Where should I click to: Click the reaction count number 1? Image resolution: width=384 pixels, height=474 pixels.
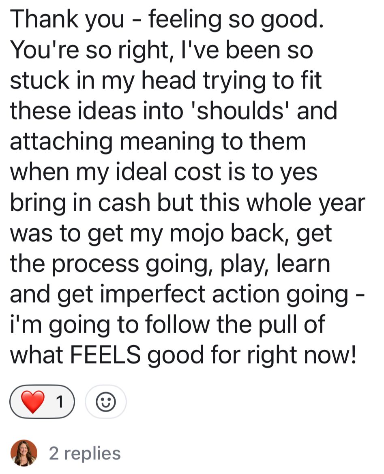coord(60,402)
